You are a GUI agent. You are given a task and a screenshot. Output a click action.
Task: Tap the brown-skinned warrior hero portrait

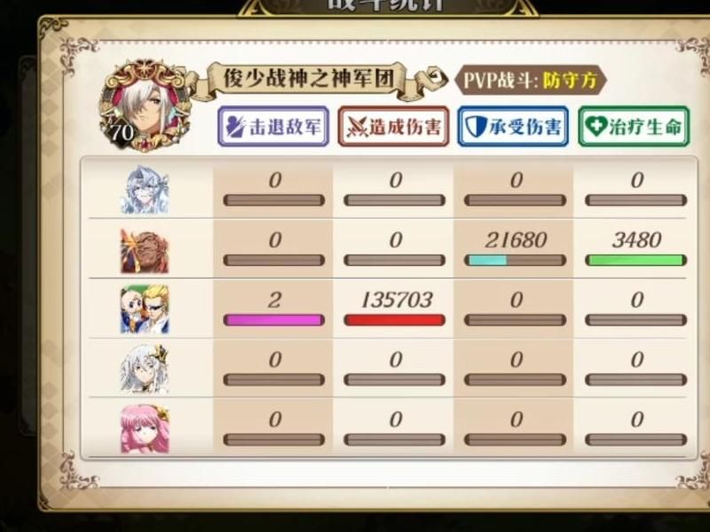click(x=145, y=250)
